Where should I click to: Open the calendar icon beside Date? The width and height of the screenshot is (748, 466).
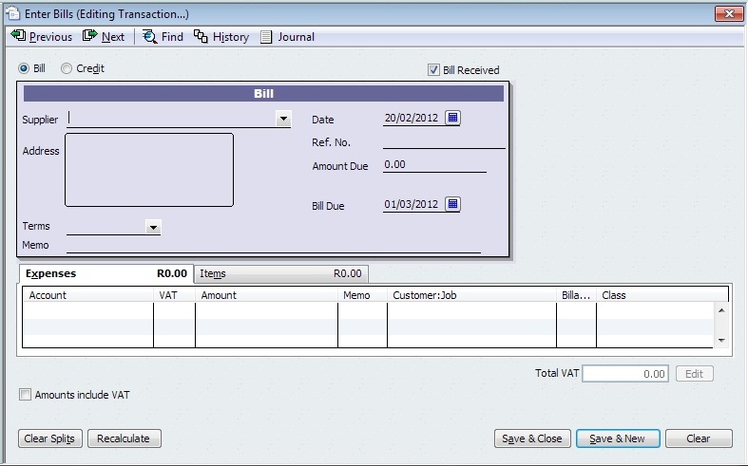click(452, 119)
